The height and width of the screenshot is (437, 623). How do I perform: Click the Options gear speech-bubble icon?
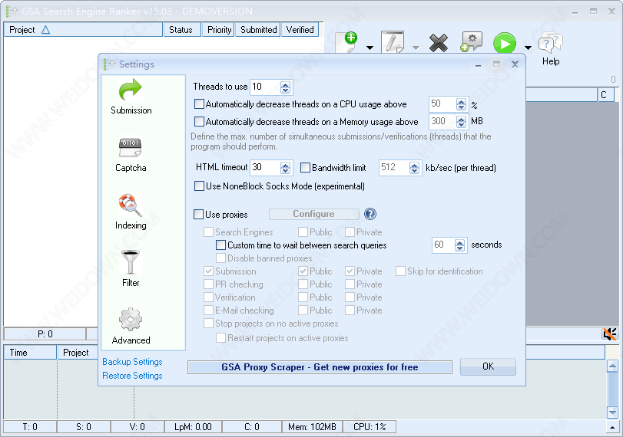(x=471, y=42)
